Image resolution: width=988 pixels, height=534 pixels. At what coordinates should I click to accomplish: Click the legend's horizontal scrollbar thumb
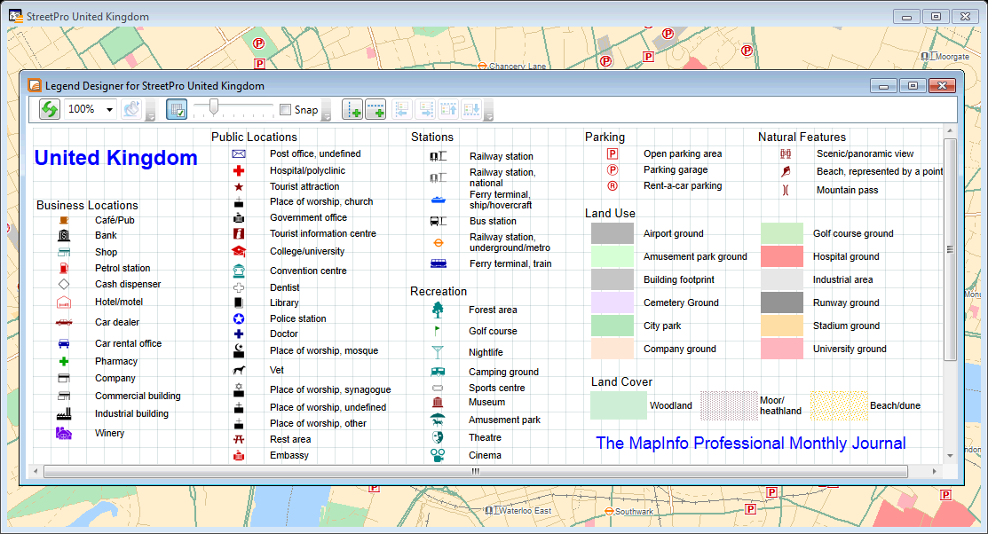click(476, 471)
